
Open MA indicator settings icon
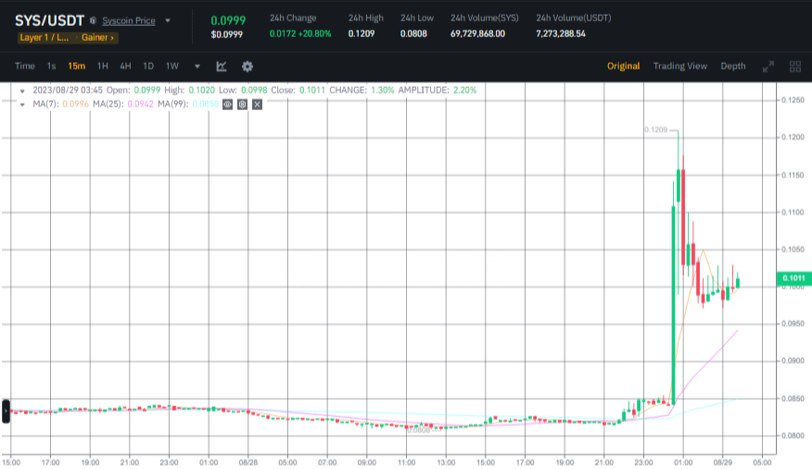(242, 105)
